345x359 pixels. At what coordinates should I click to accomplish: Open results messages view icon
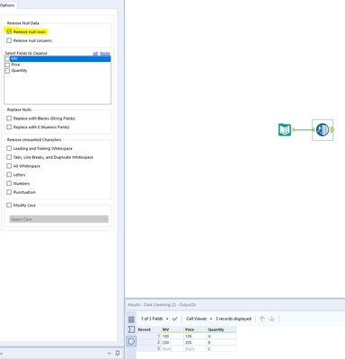131,320
